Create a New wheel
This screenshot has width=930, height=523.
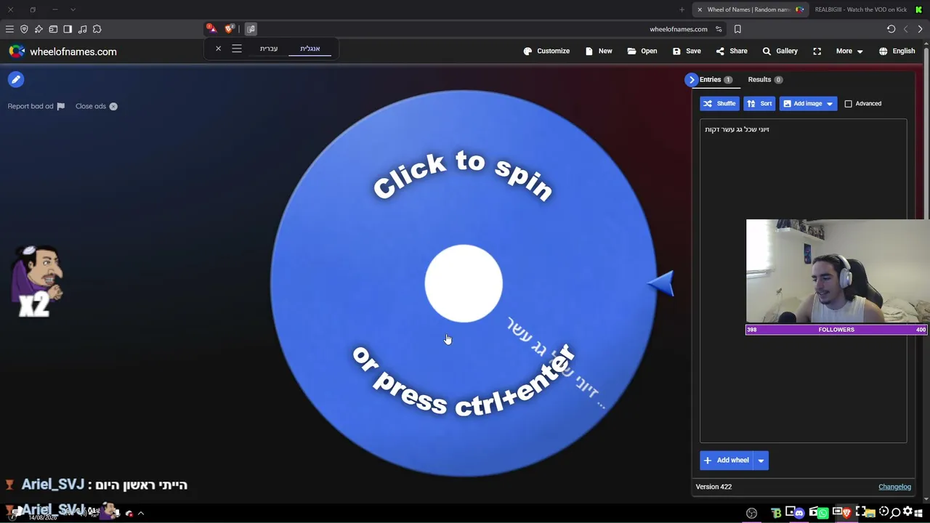tap(599, 51)
